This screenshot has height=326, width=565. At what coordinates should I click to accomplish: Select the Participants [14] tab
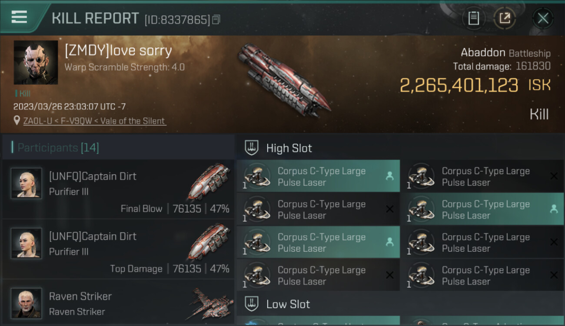tap(58, 148)
